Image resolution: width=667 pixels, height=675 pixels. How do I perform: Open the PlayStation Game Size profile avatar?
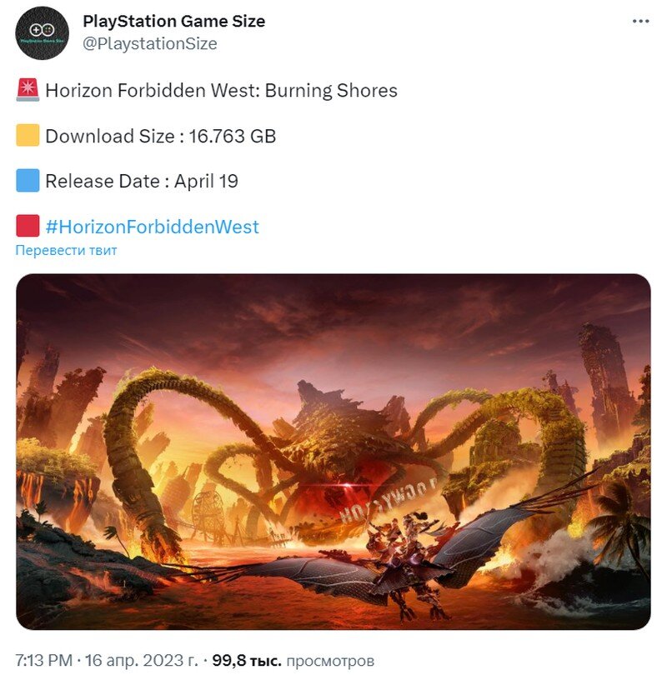(x=43, y=32)
